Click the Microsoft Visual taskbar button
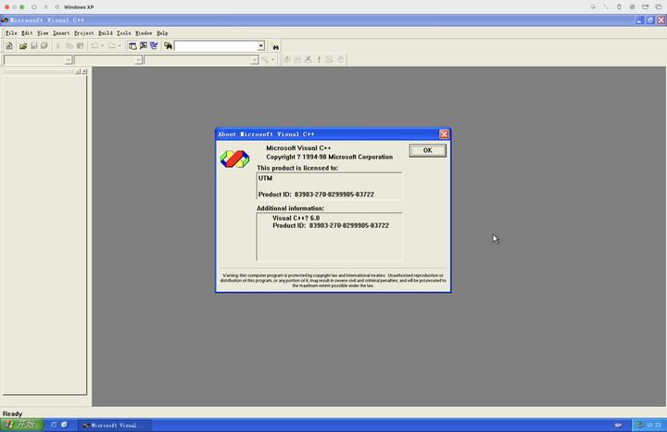 115,426
